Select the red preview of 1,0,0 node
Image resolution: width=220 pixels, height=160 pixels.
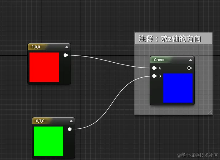tap(44, 67)
